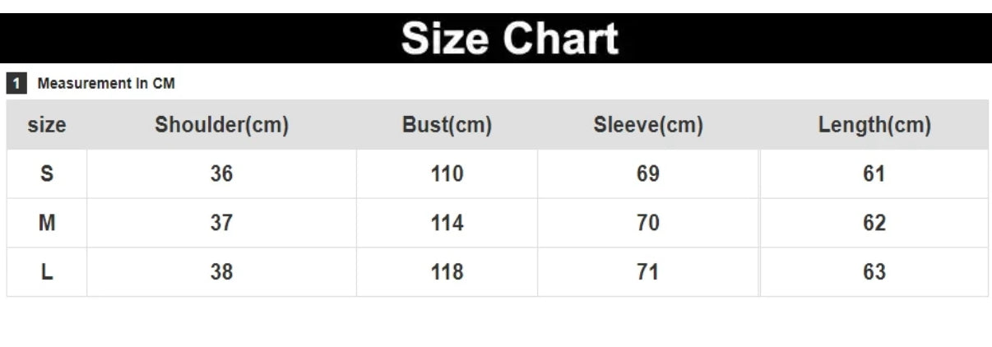
Task: Click the Bust(cm) column header
Action: pos(447,125)
